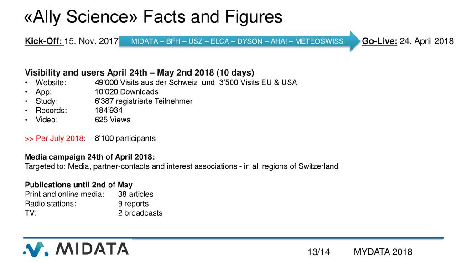Click the Targeted to: Media description line

click(x=182, y=166)
